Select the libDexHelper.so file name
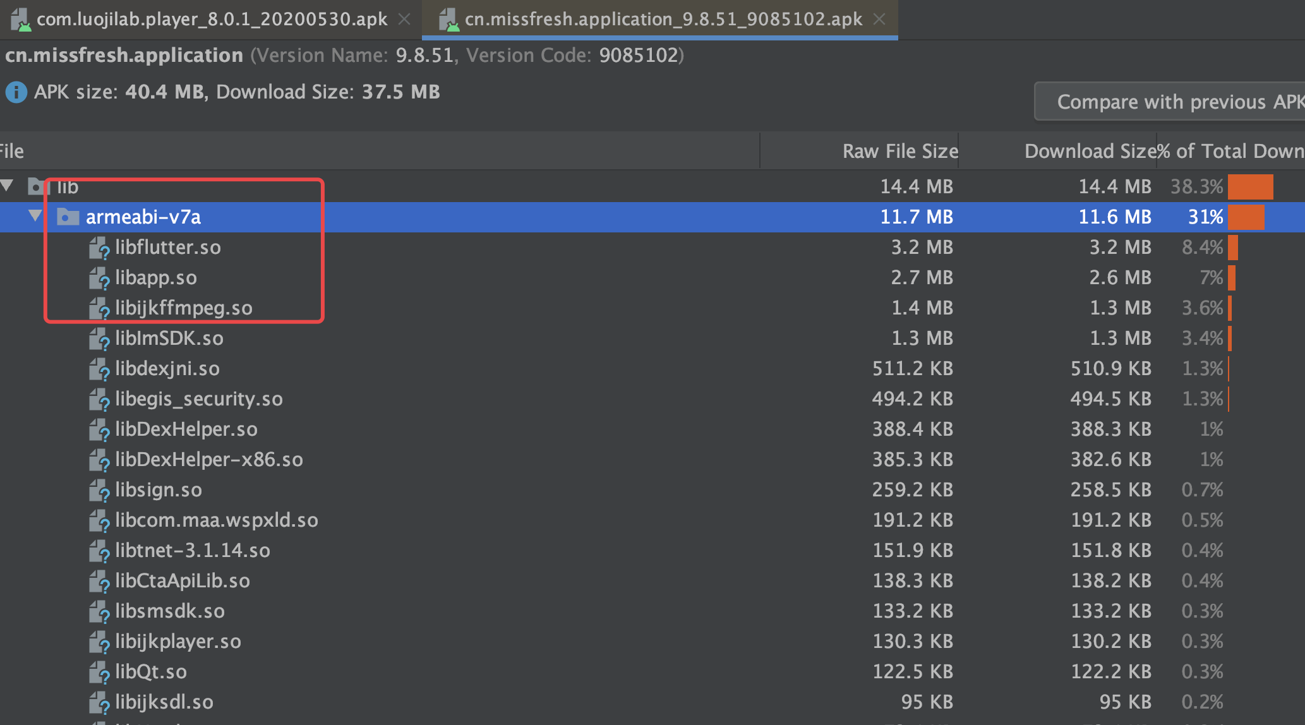This screenshot has height=725, width=1305. 186,429
